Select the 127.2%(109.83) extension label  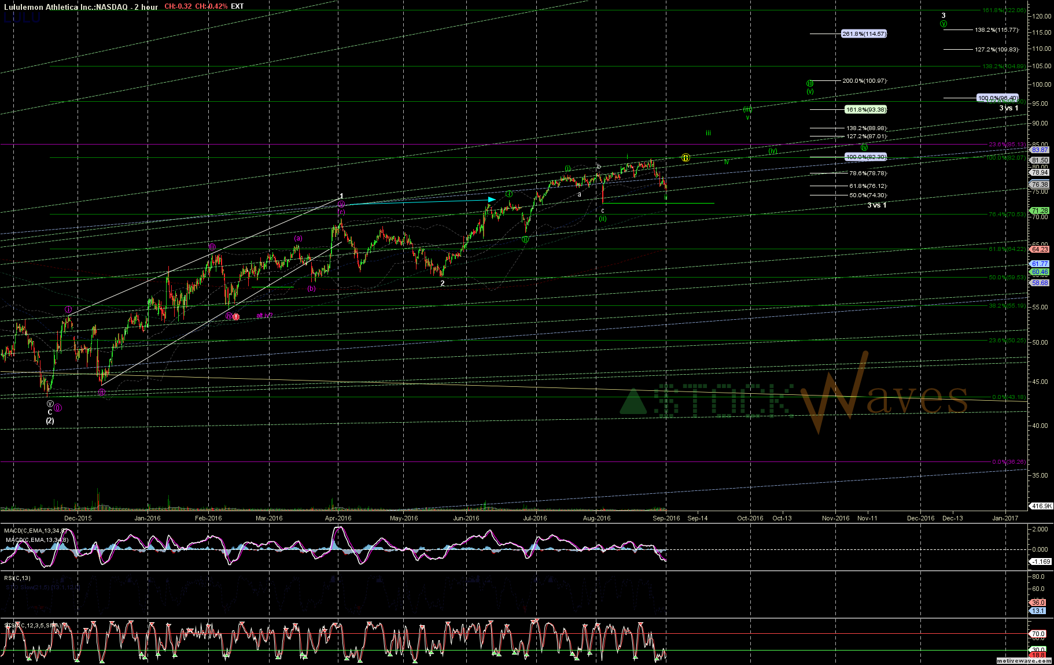tap(997, 49)
